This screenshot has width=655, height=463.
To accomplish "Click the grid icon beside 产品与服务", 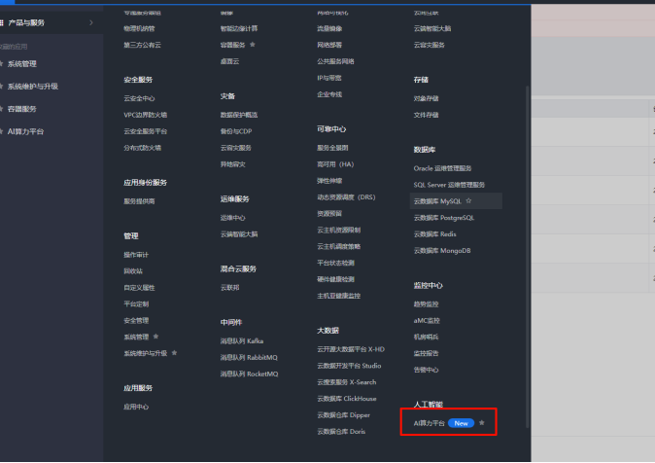I will (x=2, y=22).
